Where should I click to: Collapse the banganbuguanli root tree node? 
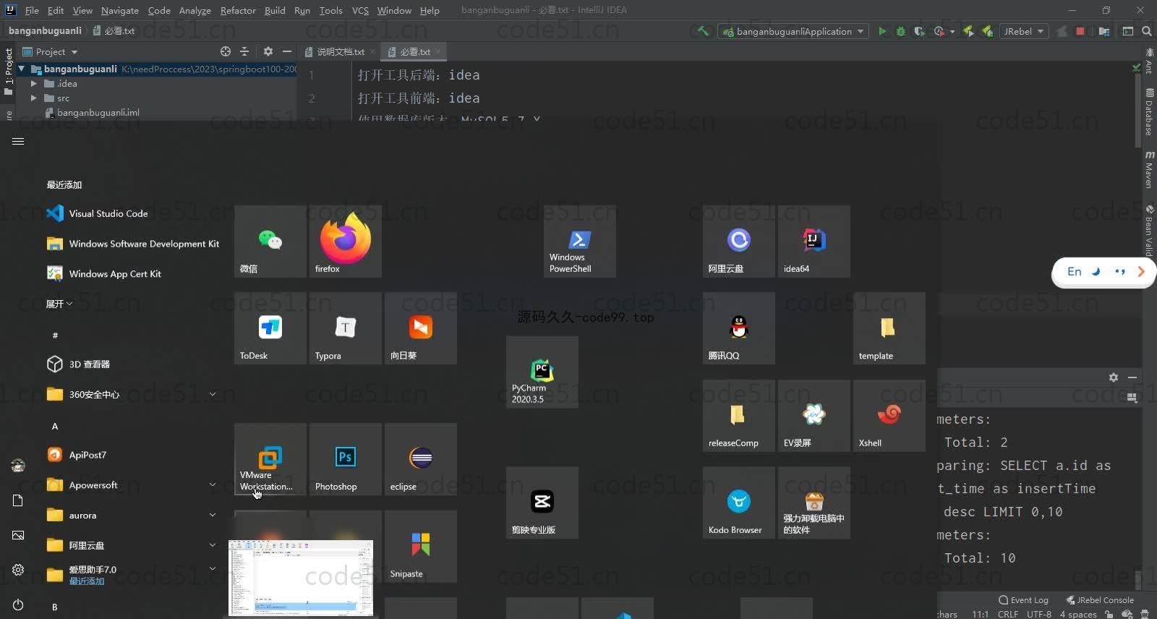tap(22, 69)
